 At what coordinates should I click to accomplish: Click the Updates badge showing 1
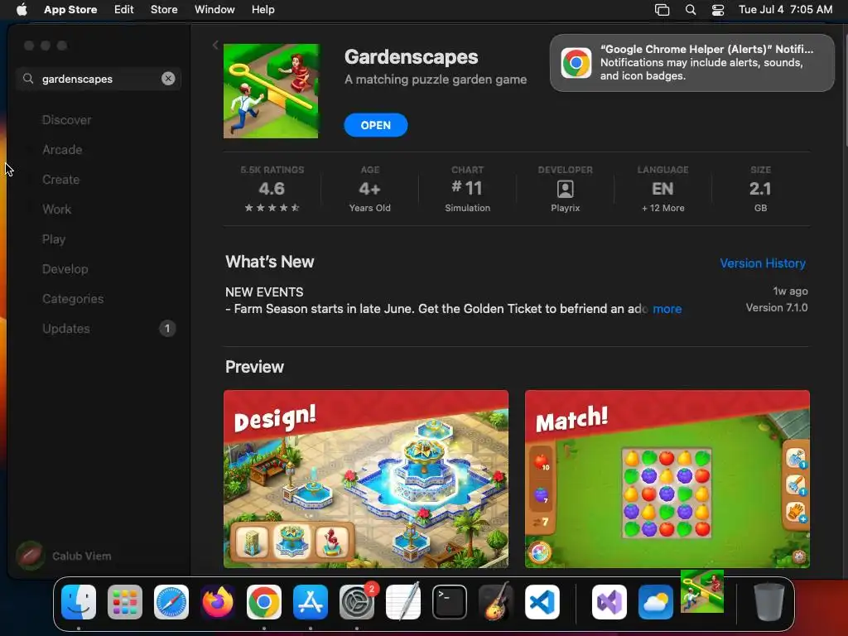point(167,328)
